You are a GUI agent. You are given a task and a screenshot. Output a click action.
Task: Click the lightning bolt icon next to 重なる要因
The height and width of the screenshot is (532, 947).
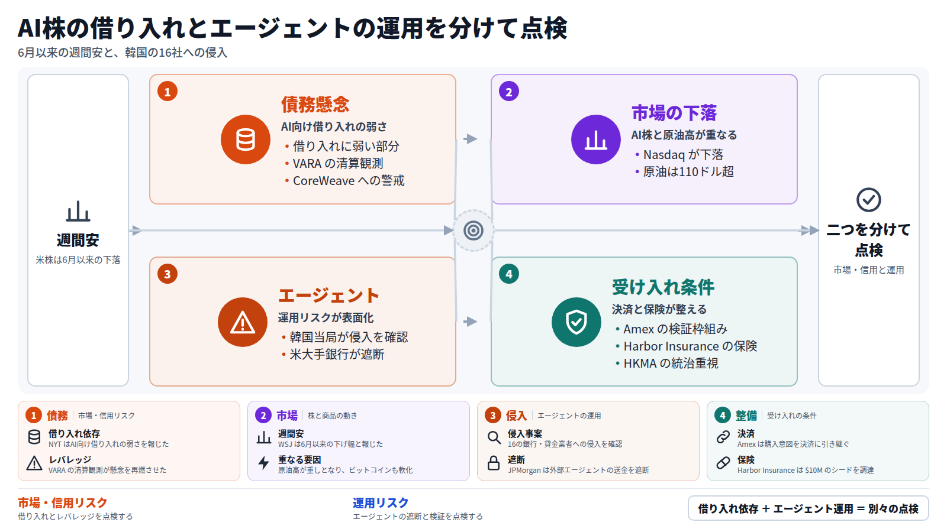tap(264, 463)
